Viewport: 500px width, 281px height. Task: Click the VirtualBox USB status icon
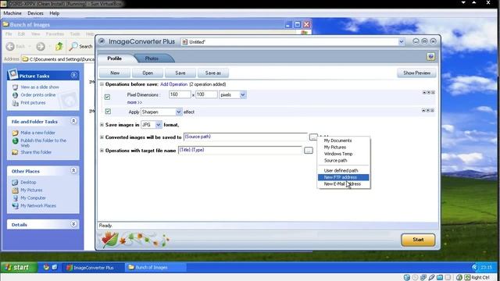tap(431, 278)
